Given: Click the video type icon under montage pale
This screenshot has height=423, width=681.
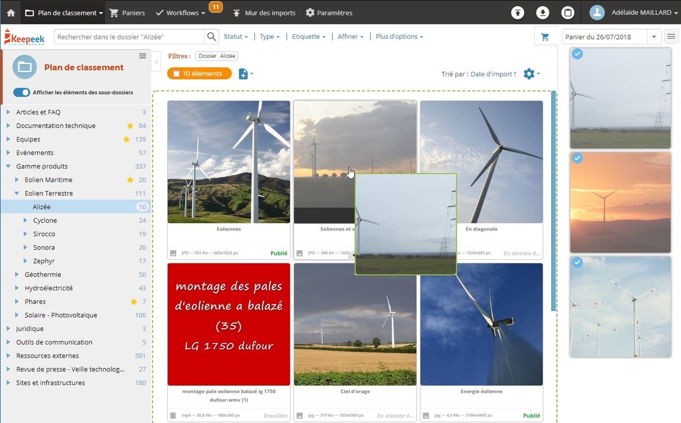Looking at the screenshot, I should 173,416.
